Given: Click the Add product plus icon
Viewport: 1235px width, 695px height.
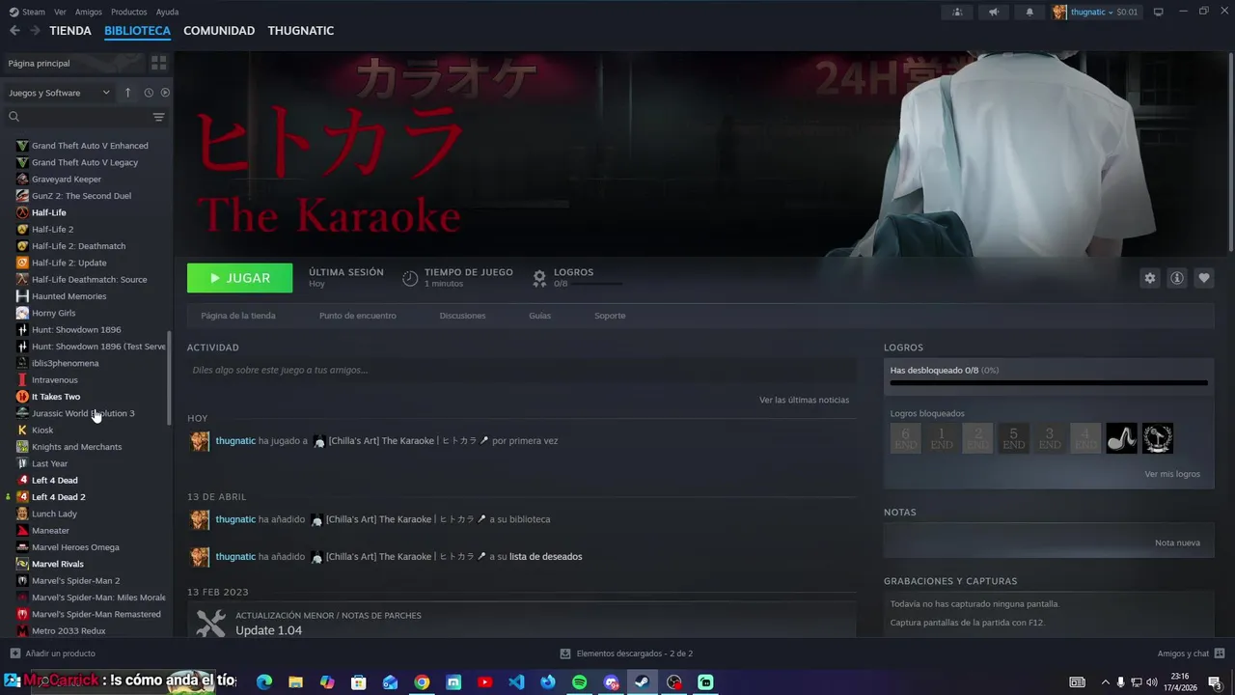Looking at the screenshot, I should click(x=14, y=653).
